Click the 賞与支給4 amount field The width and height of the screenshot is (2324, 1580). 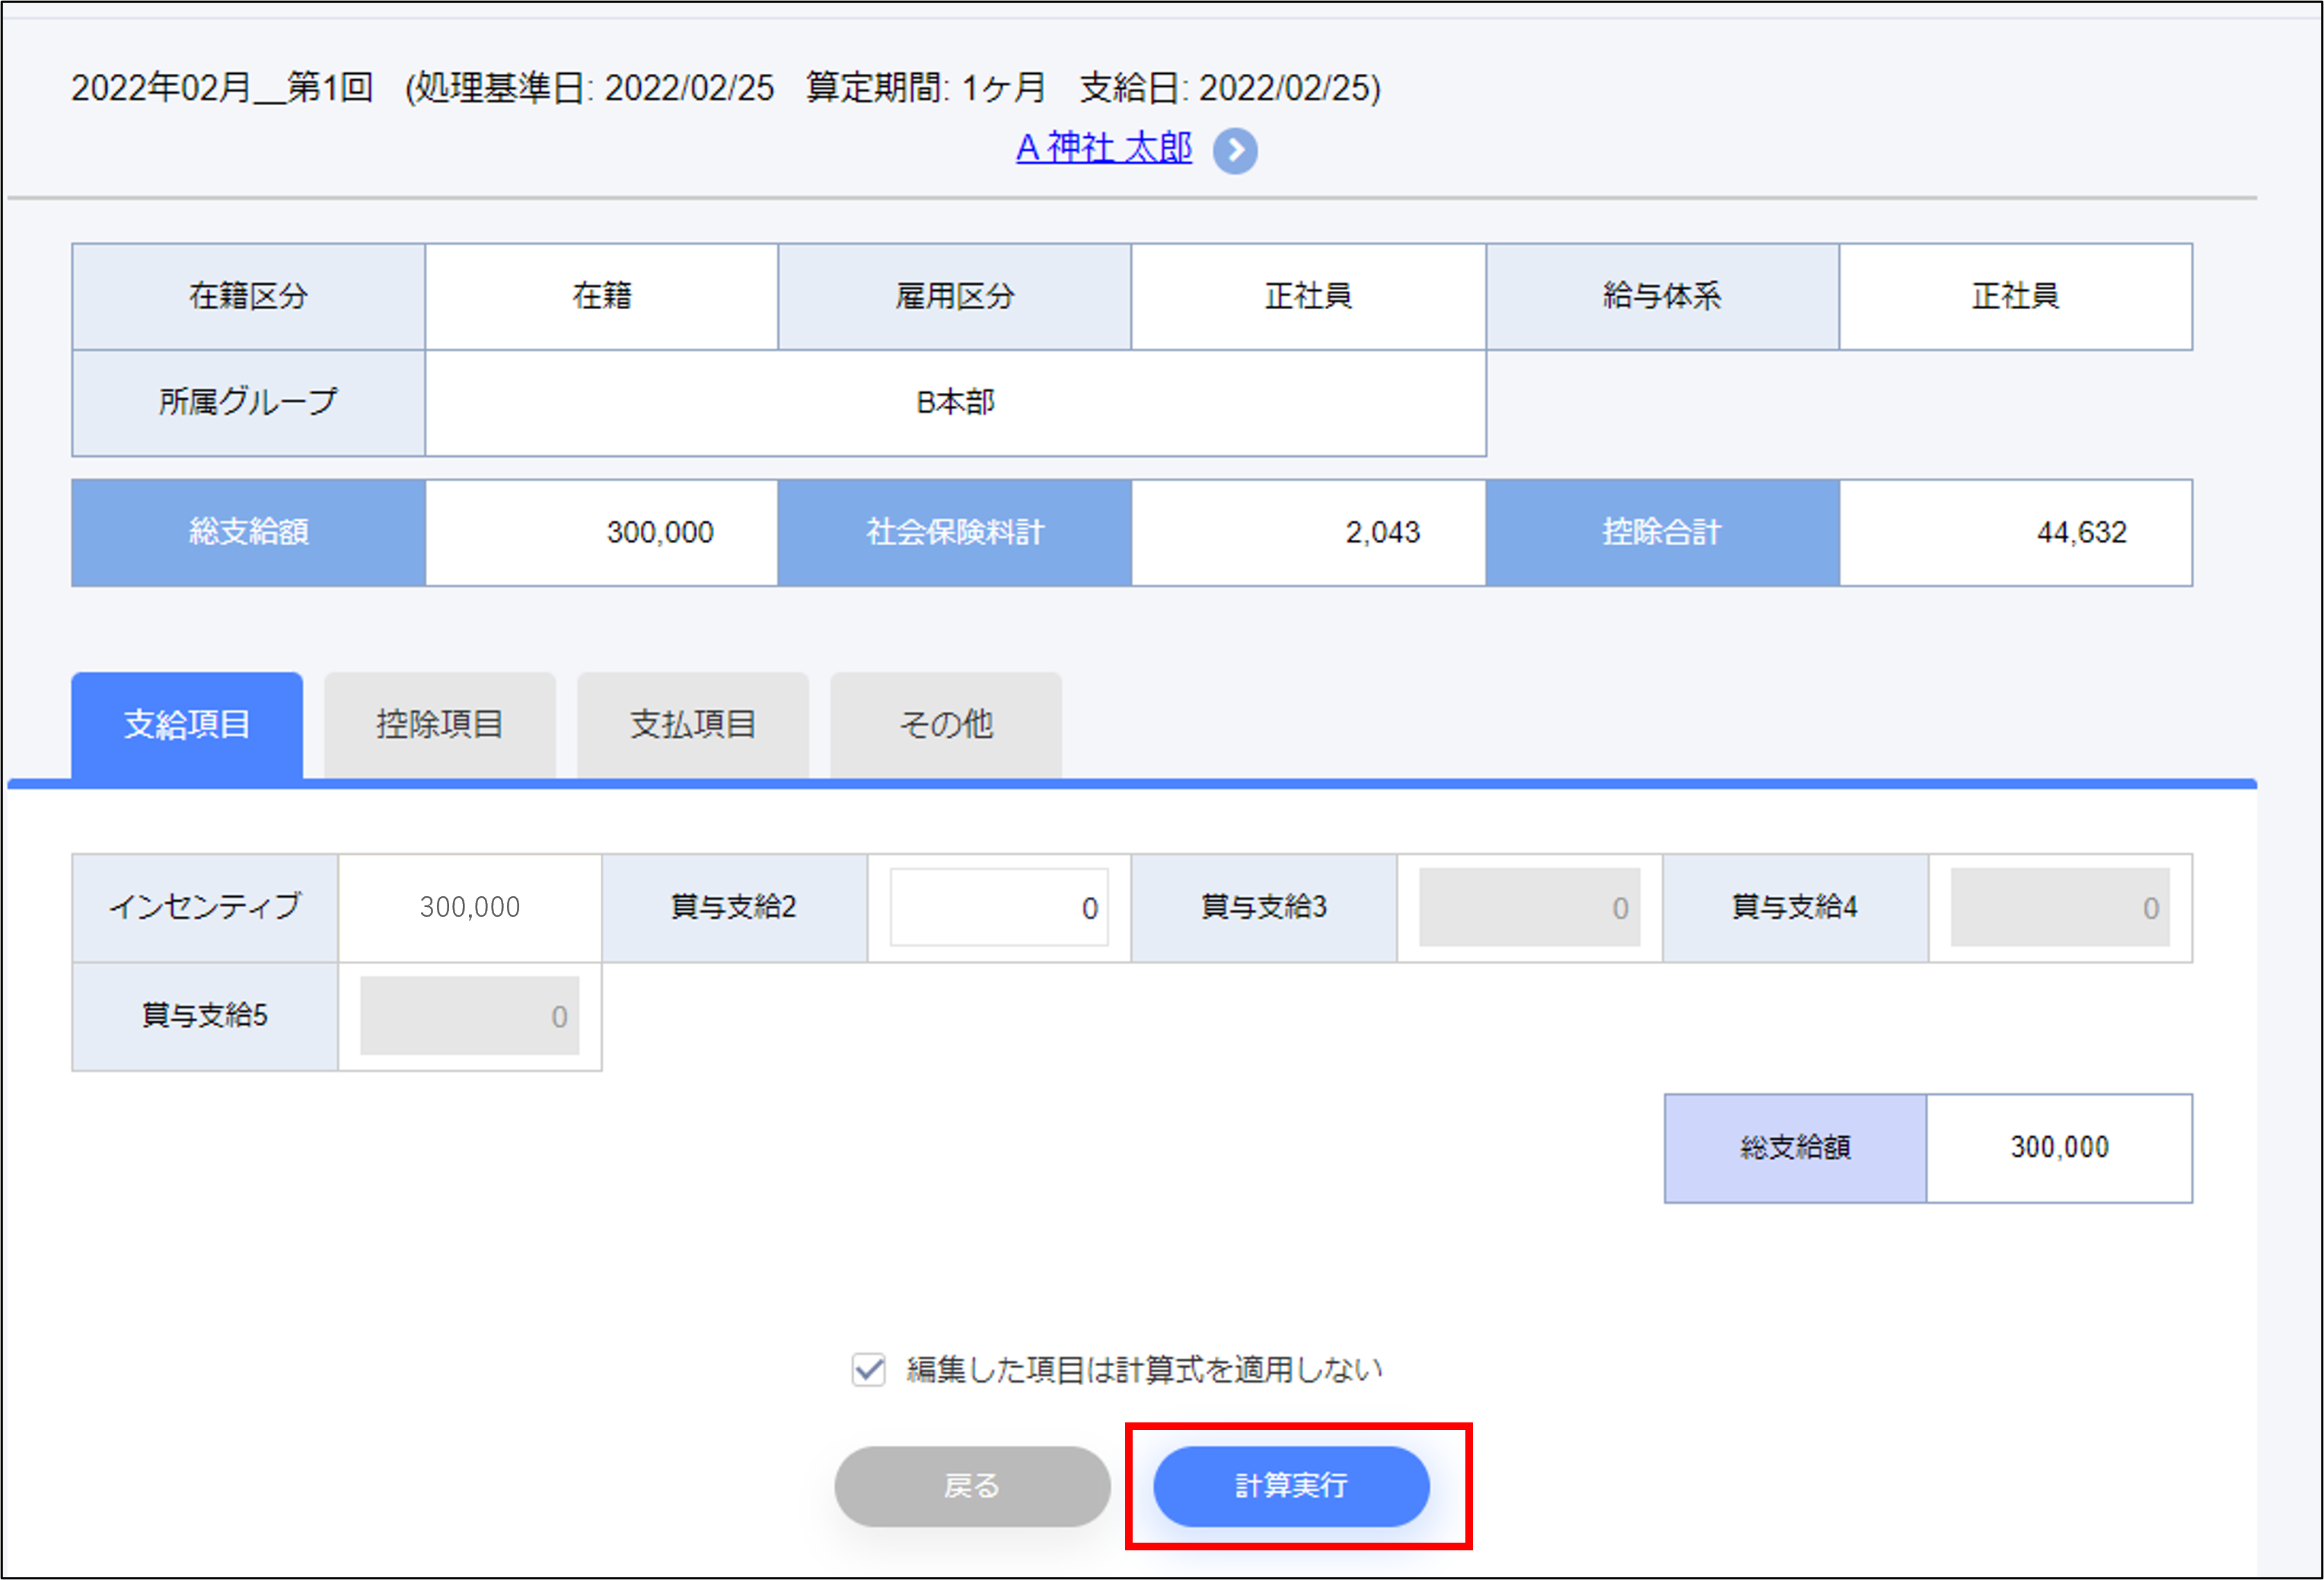point(2059,908)
